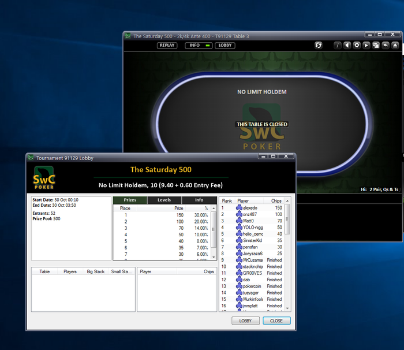This screenshot has height=350, width=404.
Task: Click the club icon beside SinisterKid
Action: click(239, 240)
